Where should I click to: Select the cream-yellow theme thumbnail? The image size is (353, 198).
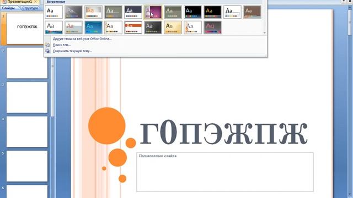tap(173, 28)
